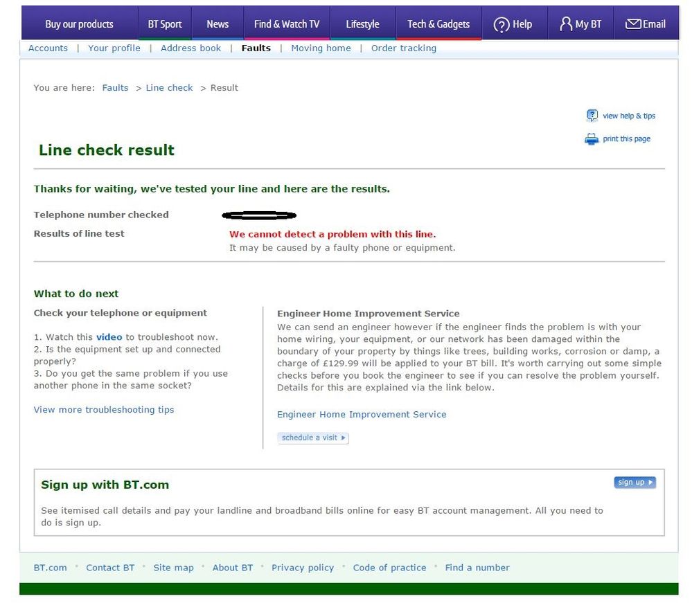Click the 'Result' breadcrumb text

click(x=224, y=88)
